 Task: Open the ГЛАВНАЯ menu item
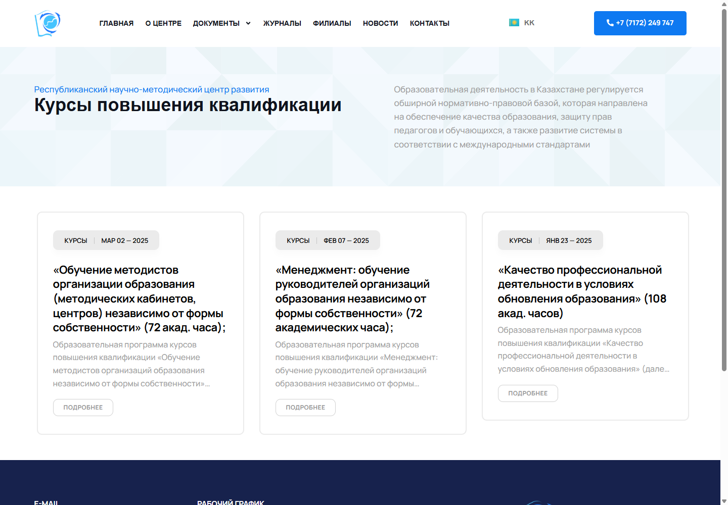pyautogui.click(x=116, y=23)
